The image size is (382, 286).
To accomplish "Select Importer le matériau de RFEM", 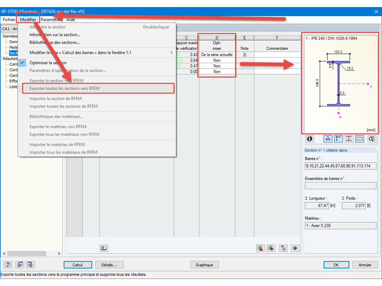I will tap(57, 145).
